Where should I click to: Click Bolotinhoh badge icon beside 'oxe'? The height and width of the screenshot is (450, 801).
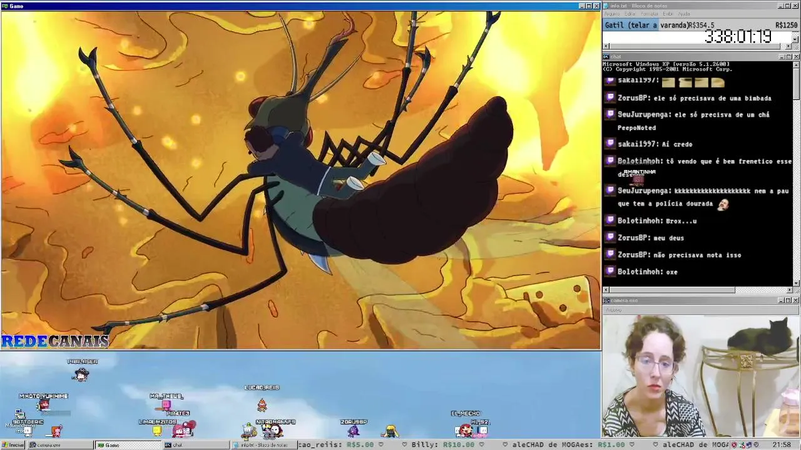(x=610, y=271)
